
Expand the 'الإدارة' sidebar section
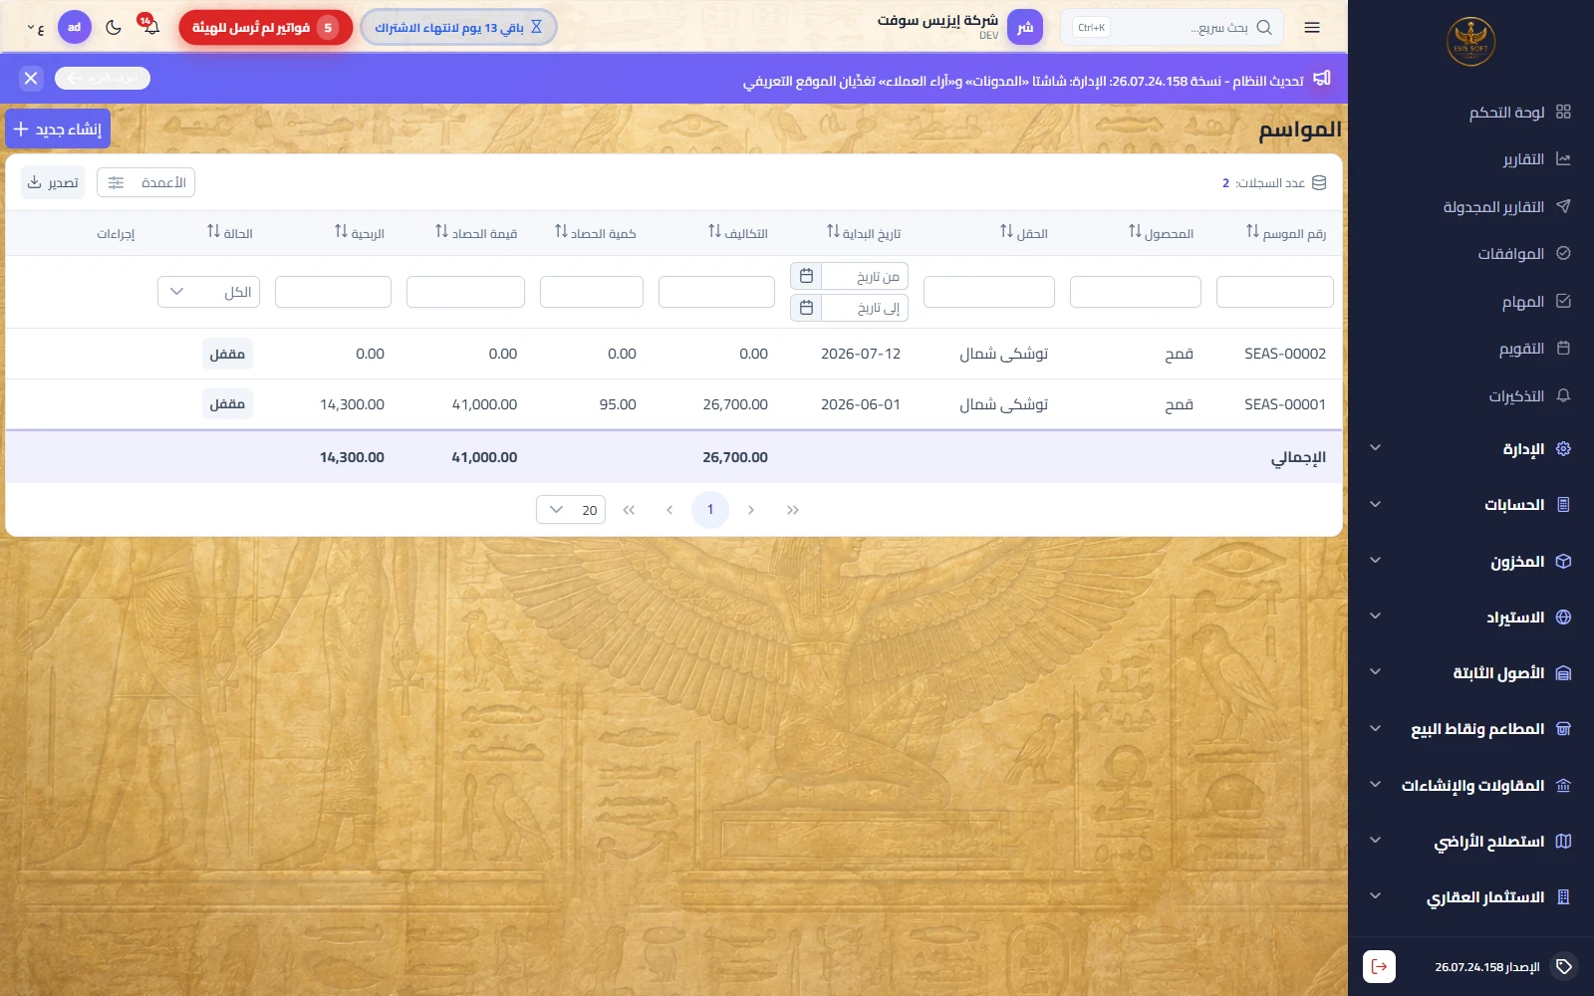coord(1471,448)
